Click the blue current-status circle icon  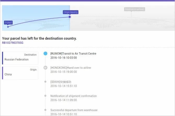click(46, 54)
